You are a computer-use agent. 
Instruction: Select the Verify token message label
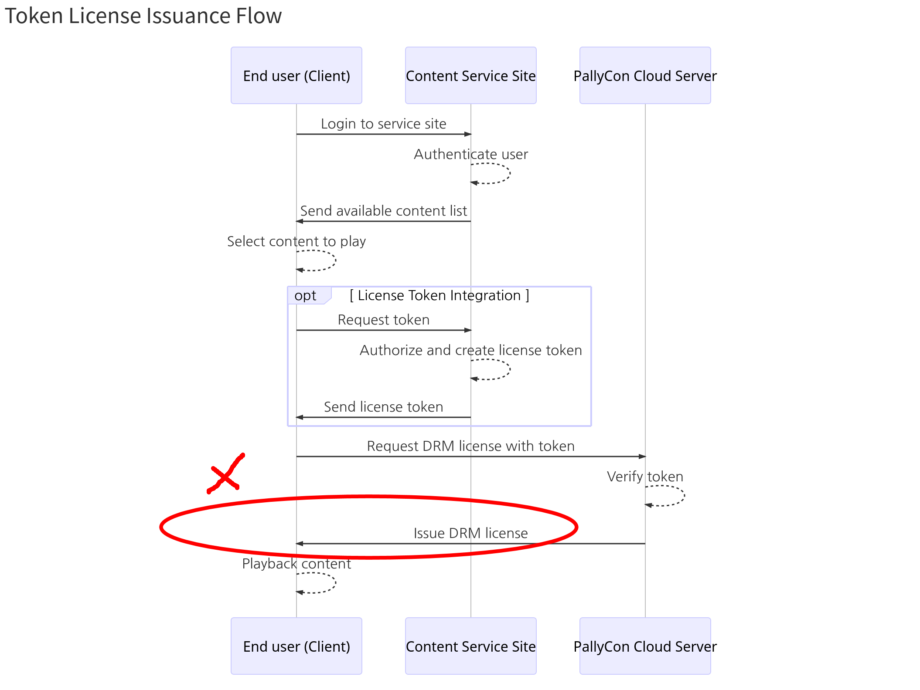(x=645, y=477)
